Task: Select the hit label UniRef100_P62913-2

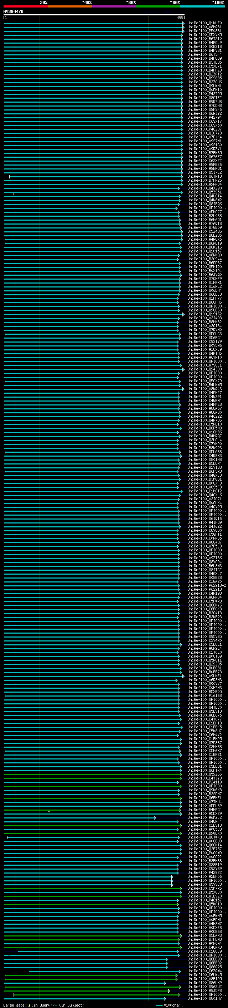Action: click(x=207, y=585)
